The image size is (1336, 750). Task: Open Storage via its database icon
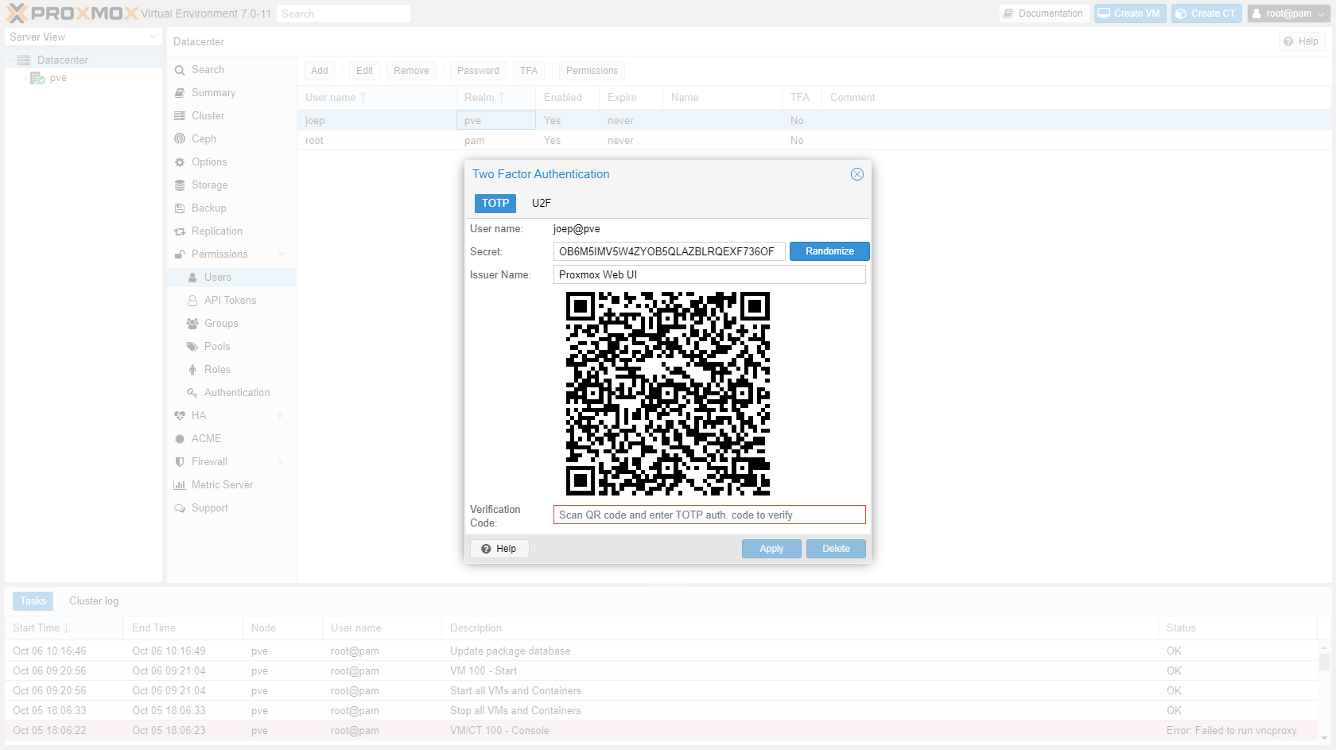pos(180,185)
